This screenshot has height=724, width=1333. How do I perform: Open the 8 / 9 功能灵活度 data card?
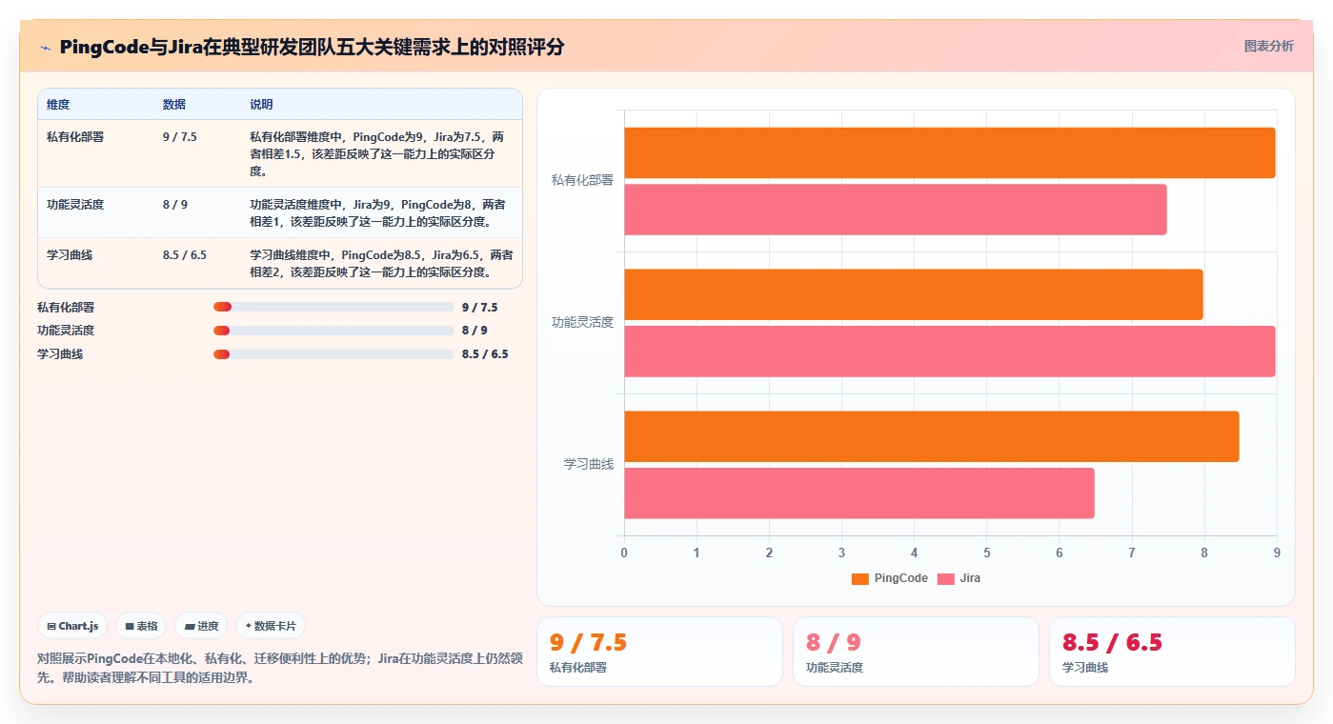point(916,652)
